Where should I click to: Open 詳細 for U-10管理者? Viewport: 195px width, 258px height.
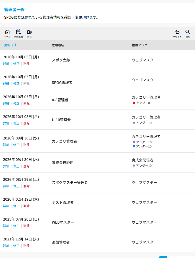[6, 123]
